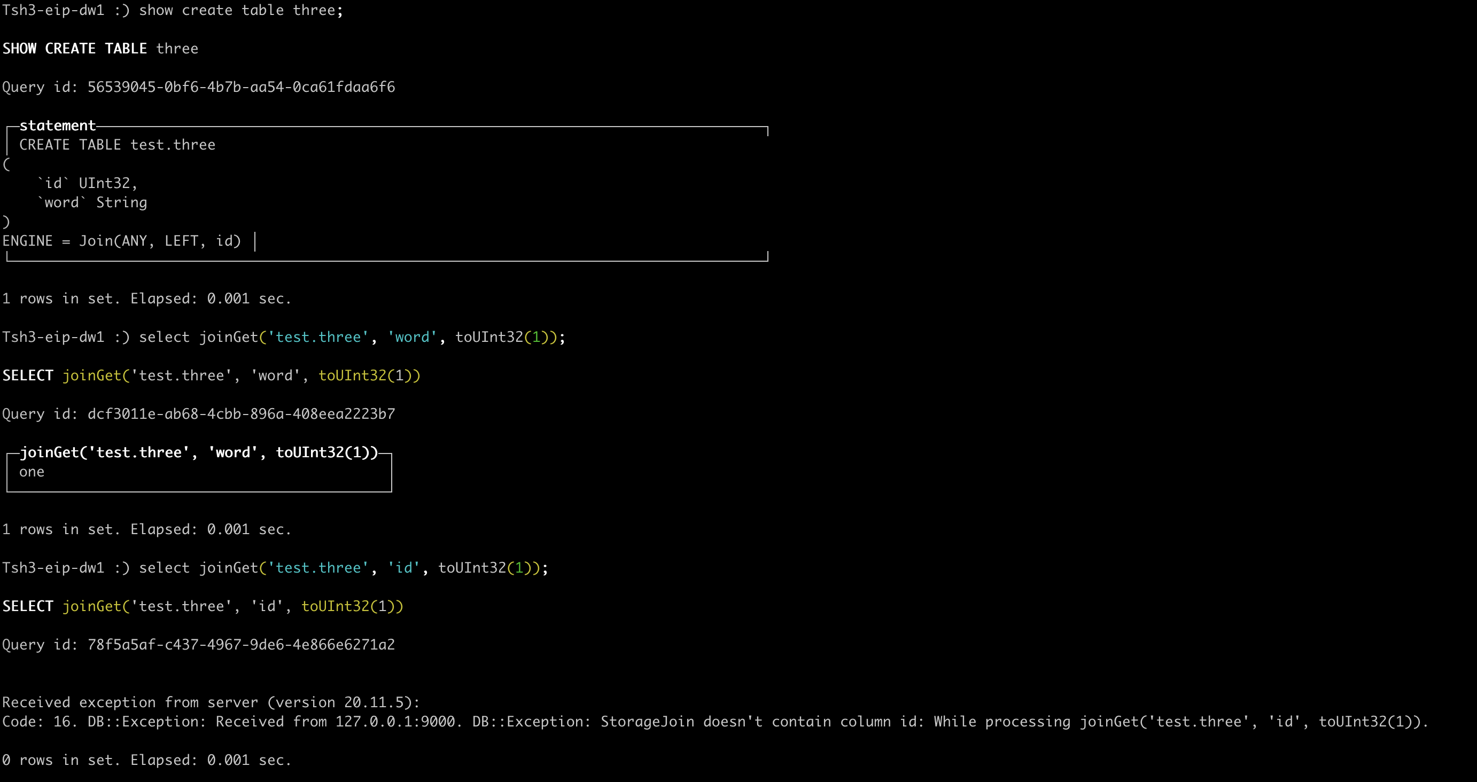The height and width of the screenshot is (782, 1477).
Task: Click the 127.0.0.1:9000 server address
Action: (x=395, y=722)
